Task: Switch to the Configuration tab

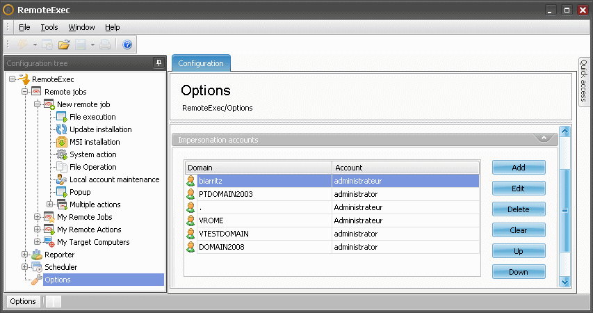Action: pyautogui.click(x=201, y=63)
